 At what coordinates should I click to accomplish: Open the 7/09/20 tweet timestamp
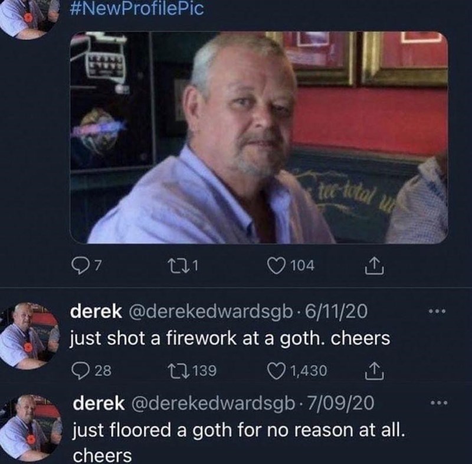point(340,403)
